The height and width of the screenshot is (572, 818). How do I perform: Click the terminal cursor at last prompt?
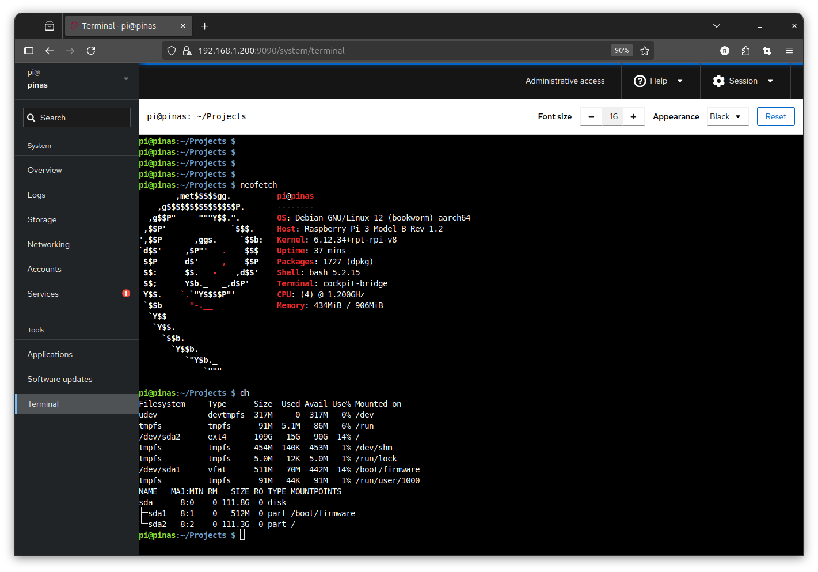pos(242,535)
